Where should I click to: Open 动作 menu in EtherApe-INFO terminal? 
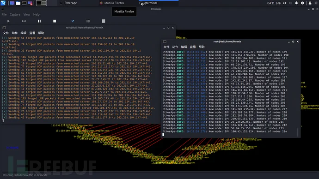(175, 47)
